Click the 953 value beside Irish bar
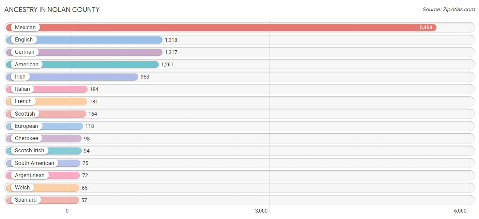Screen dimensions: 479x219 [x=145, y=77]
